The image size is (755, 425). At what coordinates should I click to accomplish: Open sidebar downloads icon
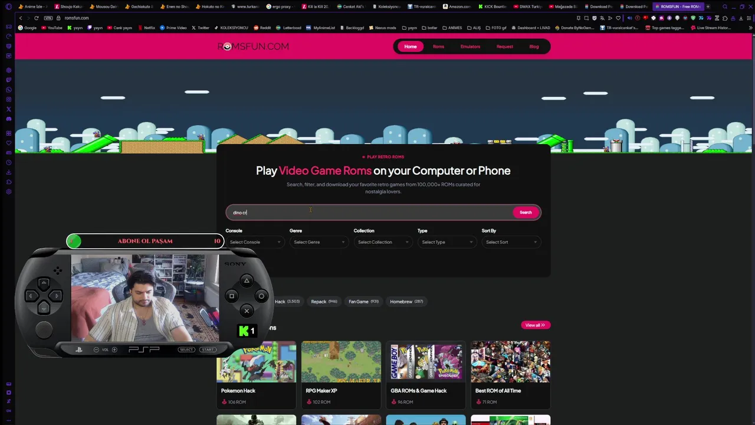click(x=8, y=172)
